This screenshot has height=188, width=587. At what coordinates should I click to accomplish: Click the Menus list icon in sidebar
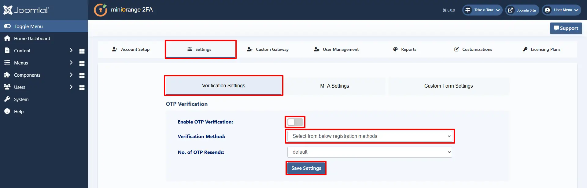pyautogui.click(x=7, y=63)
